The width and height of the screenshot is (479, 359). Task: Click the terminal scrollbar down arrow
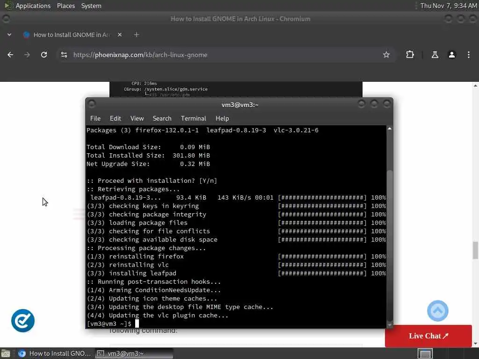(390, 325)
